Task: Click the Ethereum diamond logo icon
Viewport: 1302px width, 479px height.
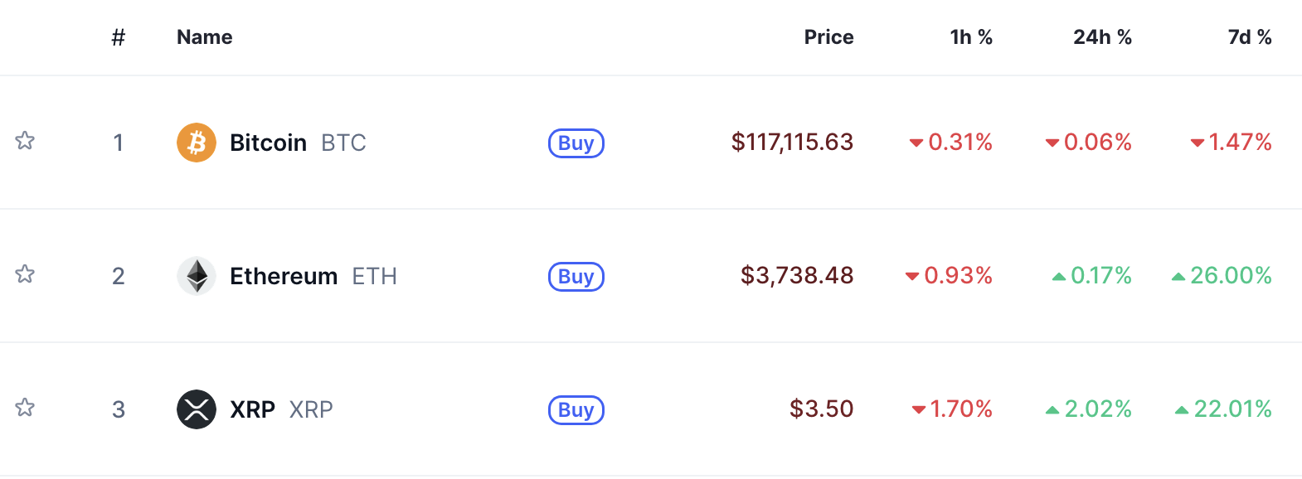Action: (197, 276)
